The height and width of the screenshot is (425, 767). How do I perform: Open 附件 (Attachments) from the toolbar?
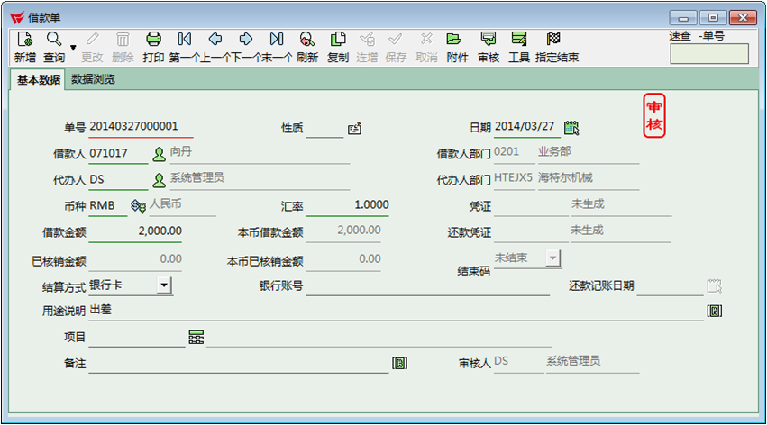point(456,40)
